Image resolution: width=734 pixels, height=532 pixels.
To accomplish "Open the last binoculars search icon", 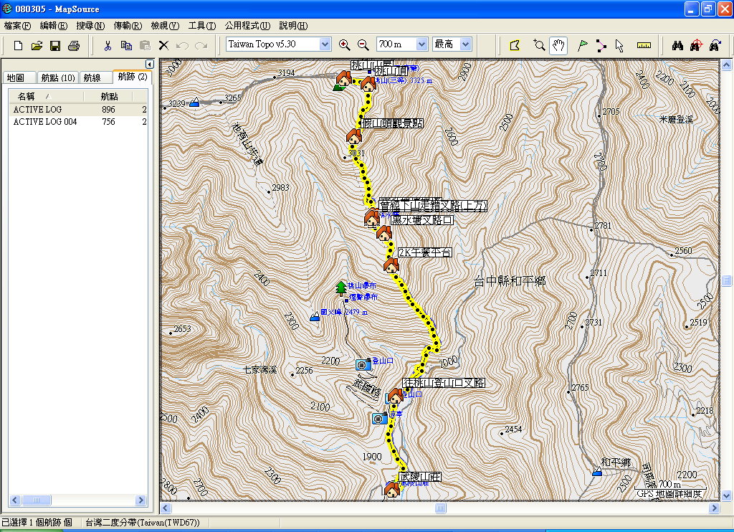I will [715, 45].
